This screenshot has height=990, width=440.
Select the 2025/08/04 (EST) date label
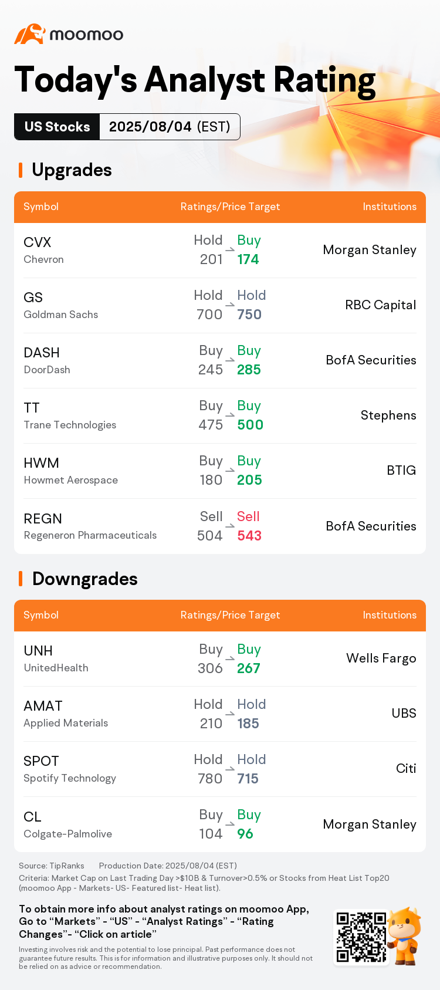point(170,127)
